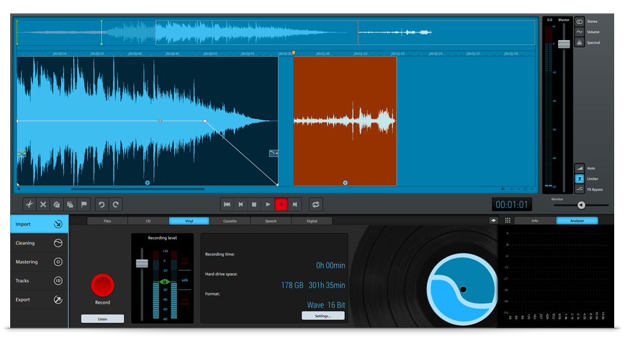
Task: Toggle Stereo display mode
Action: point(580,22)
